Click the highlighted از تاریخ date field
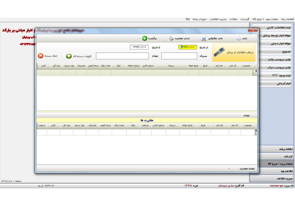Screen dimensions: 295x206 188,47
